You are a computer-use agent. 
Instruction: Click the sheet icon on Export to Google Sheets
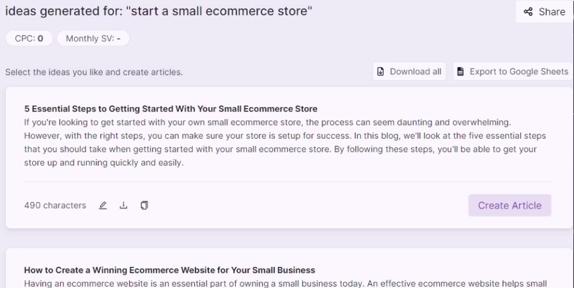click(460, 72)
